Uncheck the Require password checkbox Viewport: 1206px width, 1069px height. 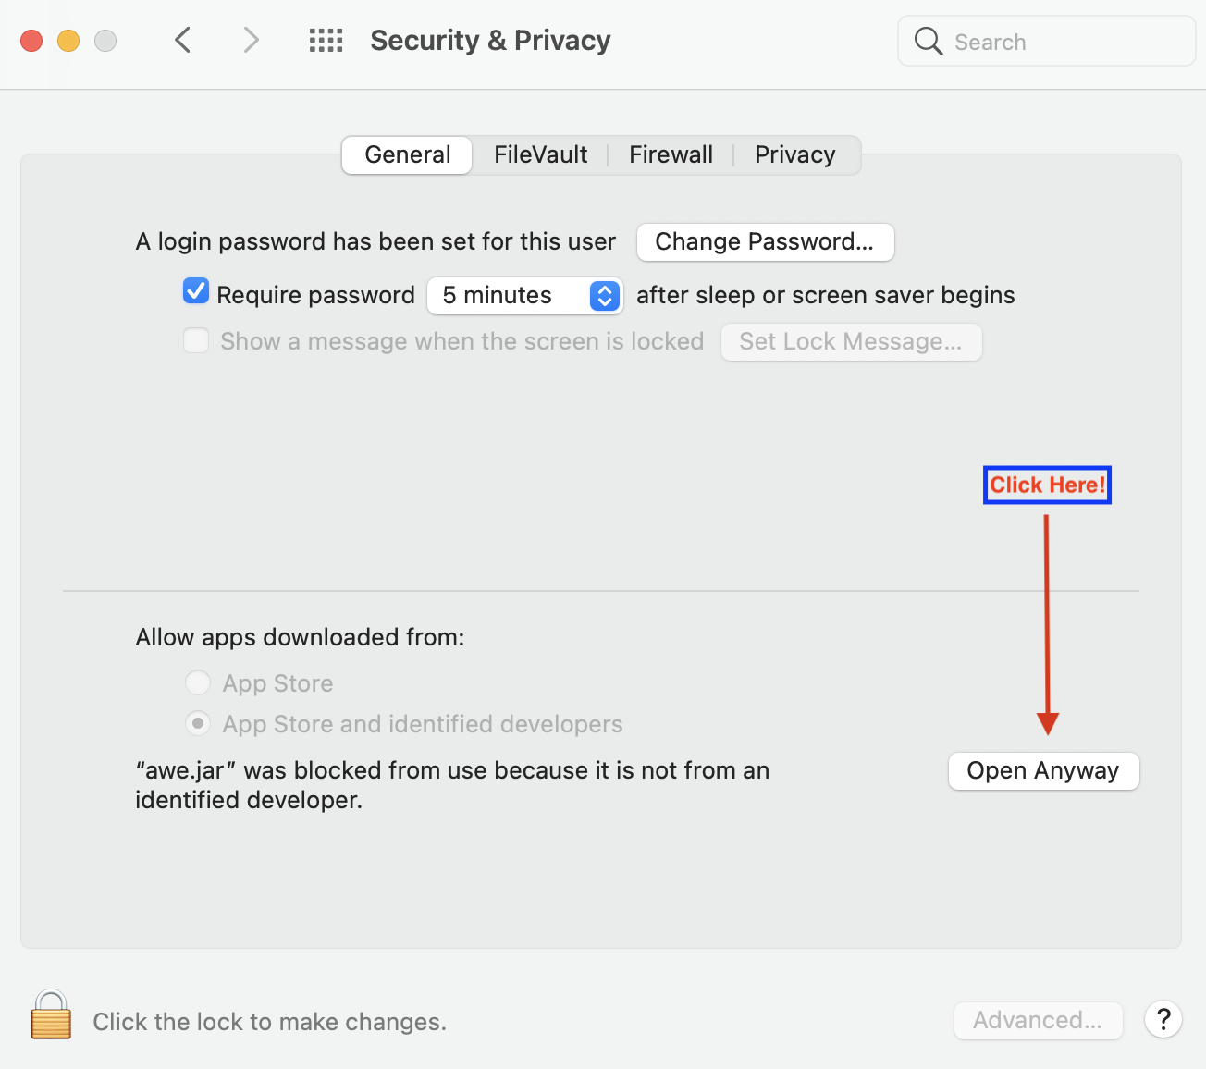point(196,291)
